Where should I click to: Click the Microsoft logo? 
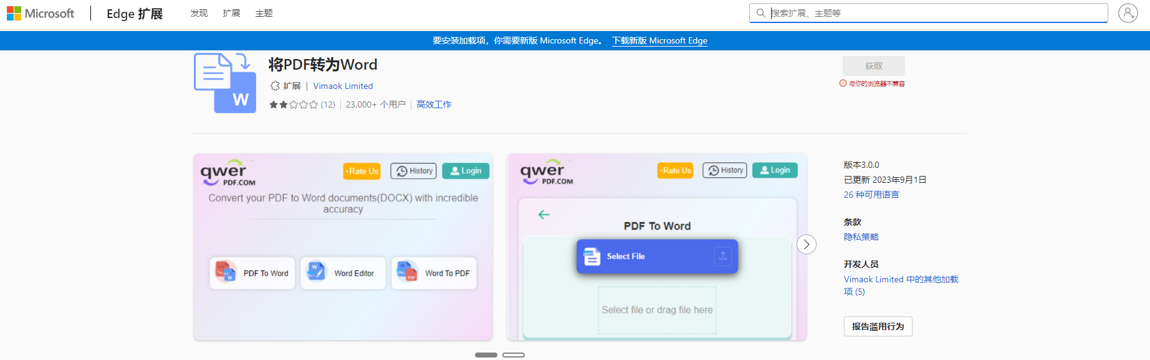41,13
